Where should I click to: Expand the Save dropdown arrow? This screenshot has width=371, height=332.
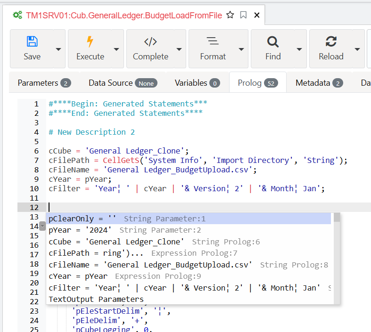point(58,49)
